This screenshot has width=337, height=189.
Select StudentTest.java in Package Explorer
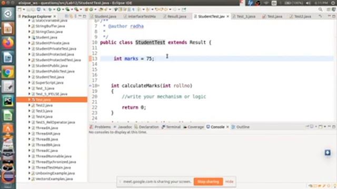pyautogui.click(x=50, y=77)
